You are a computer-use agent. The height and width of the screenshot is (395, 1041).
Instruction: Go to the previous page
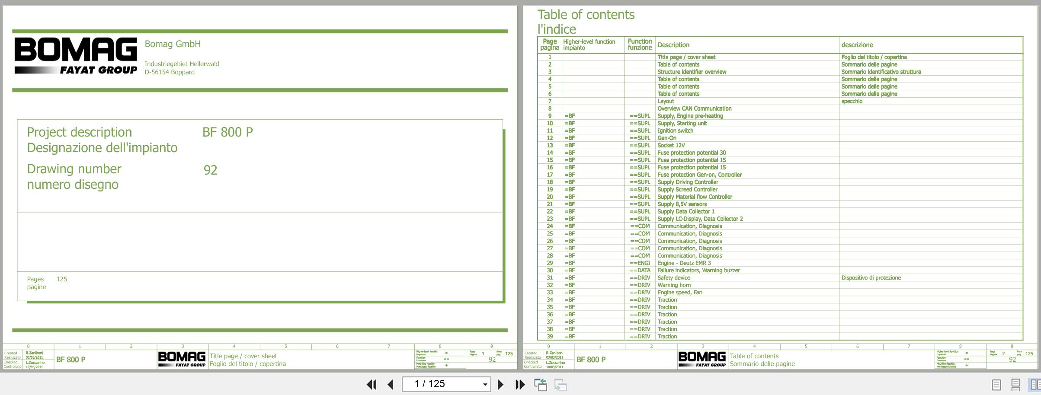click(x=391, y=384)
